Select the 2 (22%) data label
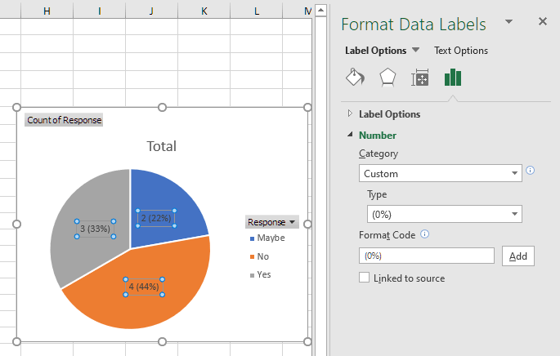Viewport: 560px width, 356px height. click(x=156, y=218)
